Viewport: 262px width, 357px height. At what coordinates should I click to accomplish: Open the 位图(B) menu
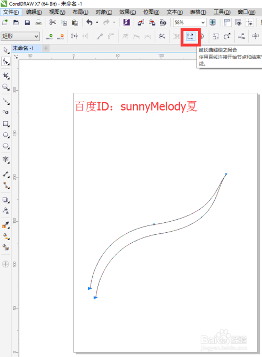[x=151, y=12]
